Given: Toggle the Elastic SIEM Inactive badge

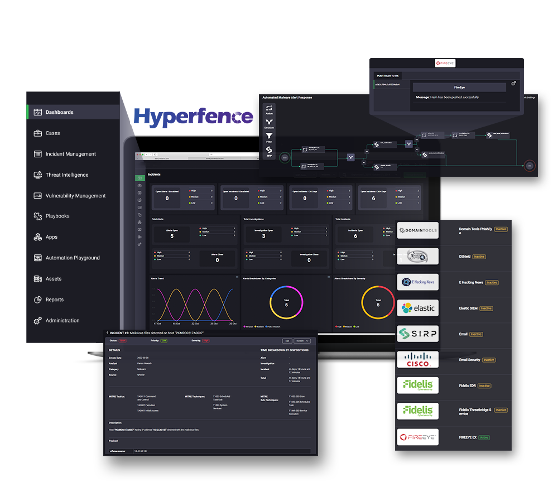Looking at the screenshot, I should tap(487, 308).
